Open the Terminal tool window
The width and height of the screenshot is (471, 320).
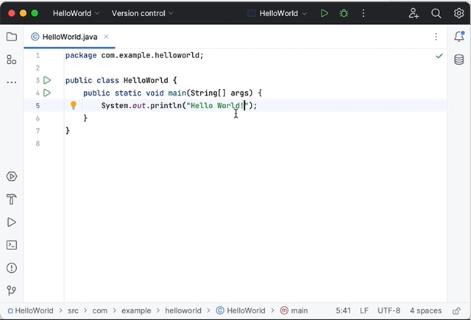(x=12, y=245)
